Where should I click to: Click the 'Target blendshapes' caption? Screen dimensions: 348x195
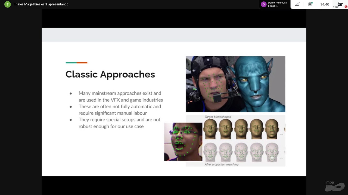coord(218,117)
